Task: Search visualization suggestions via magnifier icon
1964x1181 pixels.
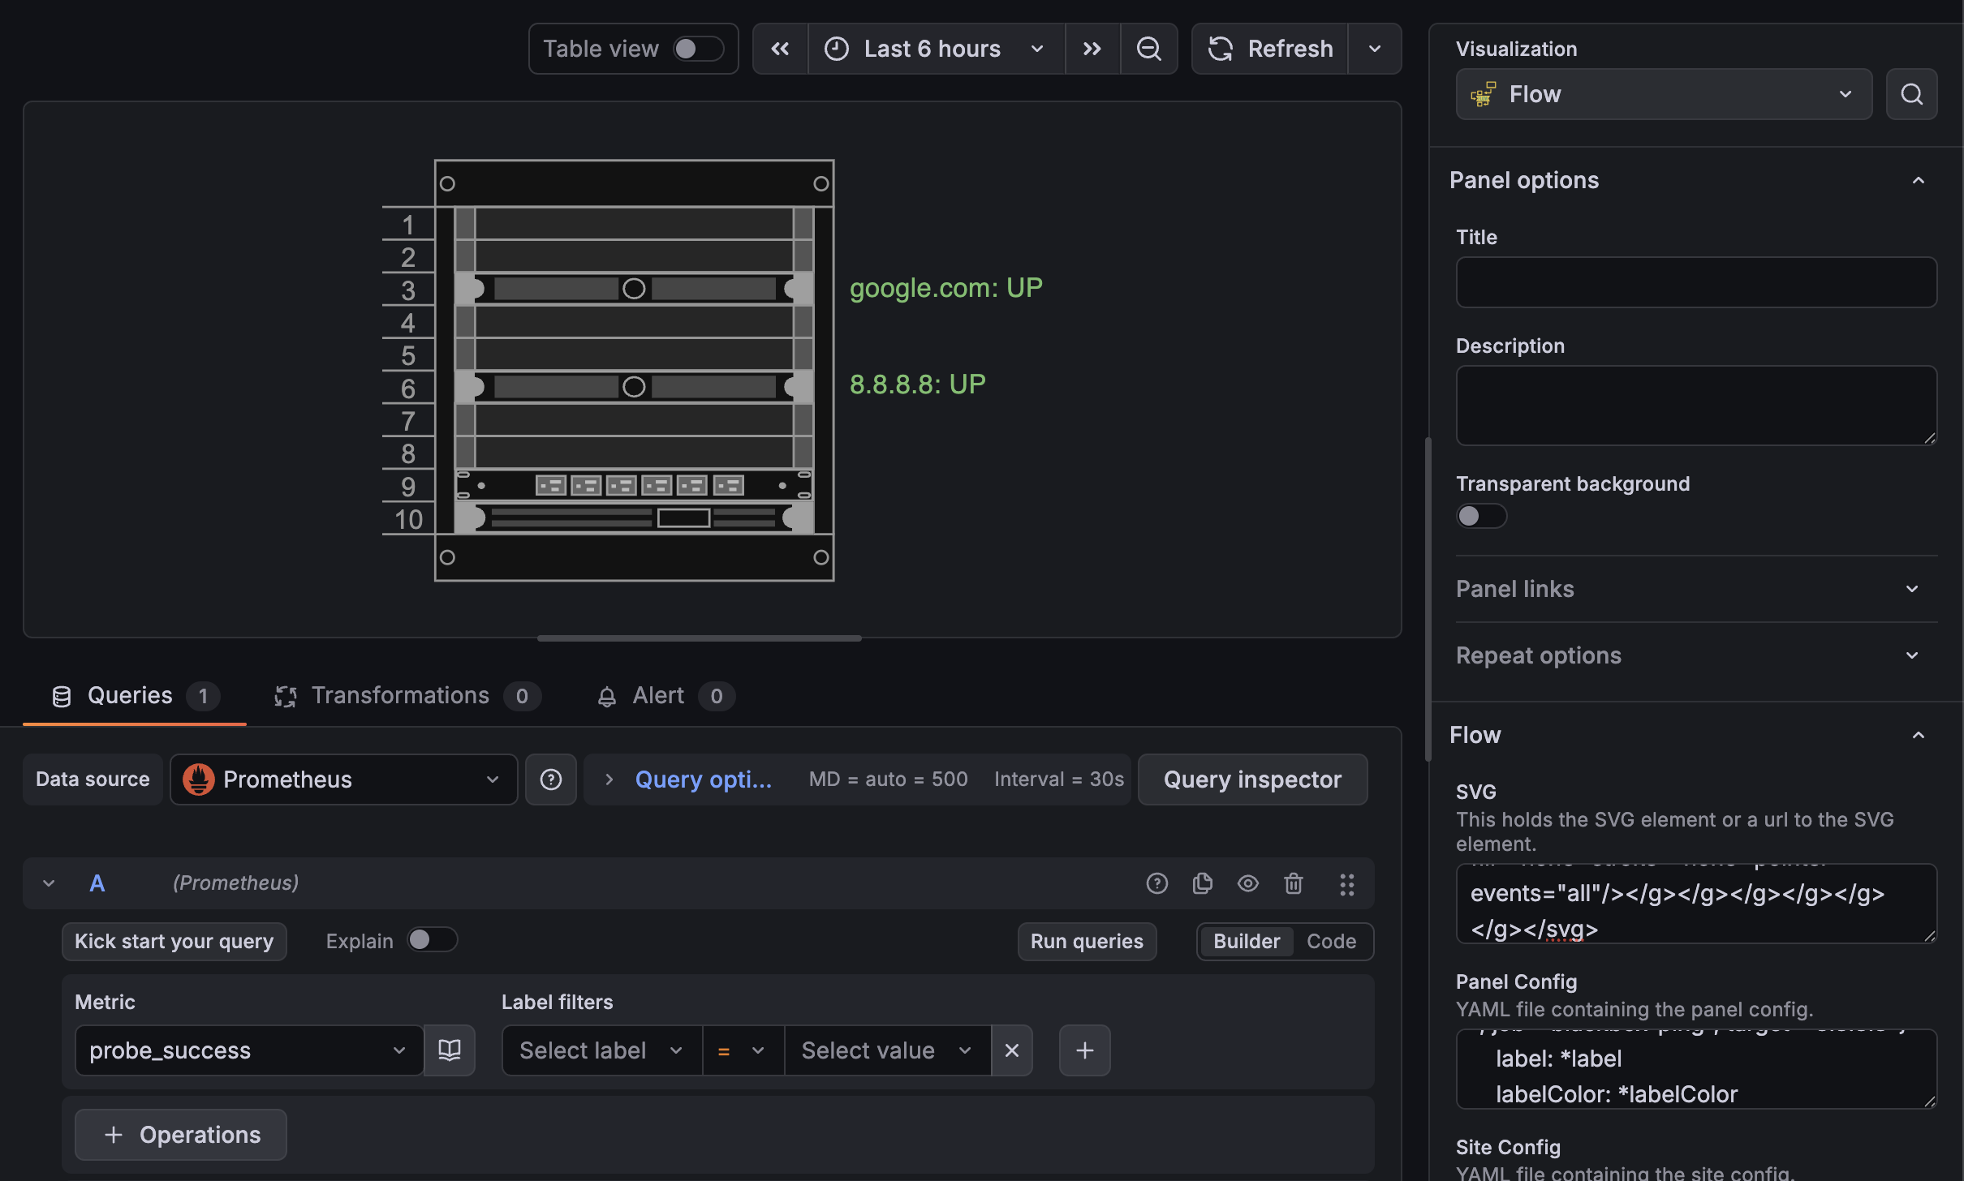Action: coord(1911,94)
